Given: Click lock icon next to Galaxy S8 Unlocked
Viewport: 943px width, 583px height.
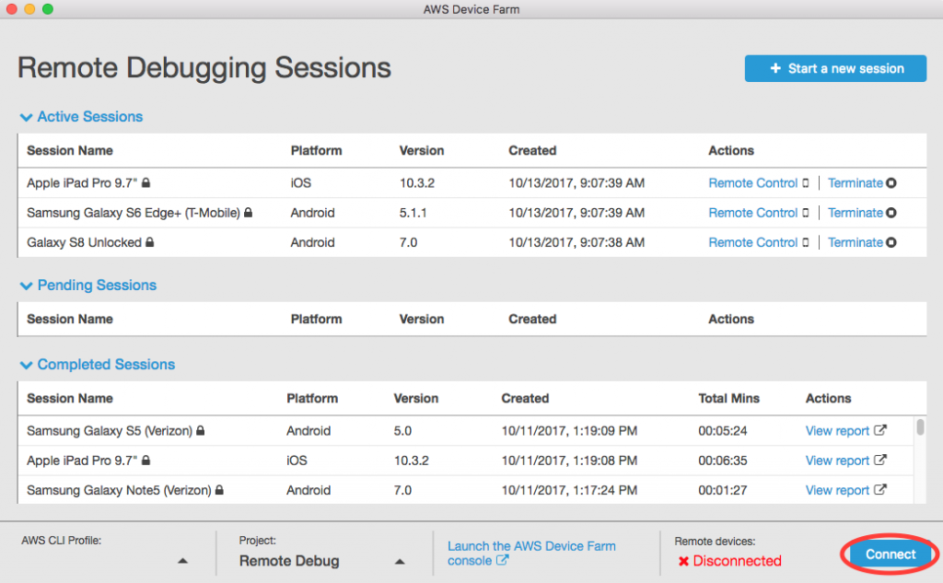Looking at the screenshot, I should (x=150, y=242).
